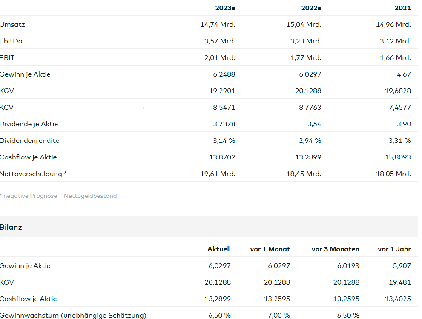The width and height of the screenshot is (422, 319).
Task: Click the 'vor 1 Jahr' column header
Action: tap(394, 249)
